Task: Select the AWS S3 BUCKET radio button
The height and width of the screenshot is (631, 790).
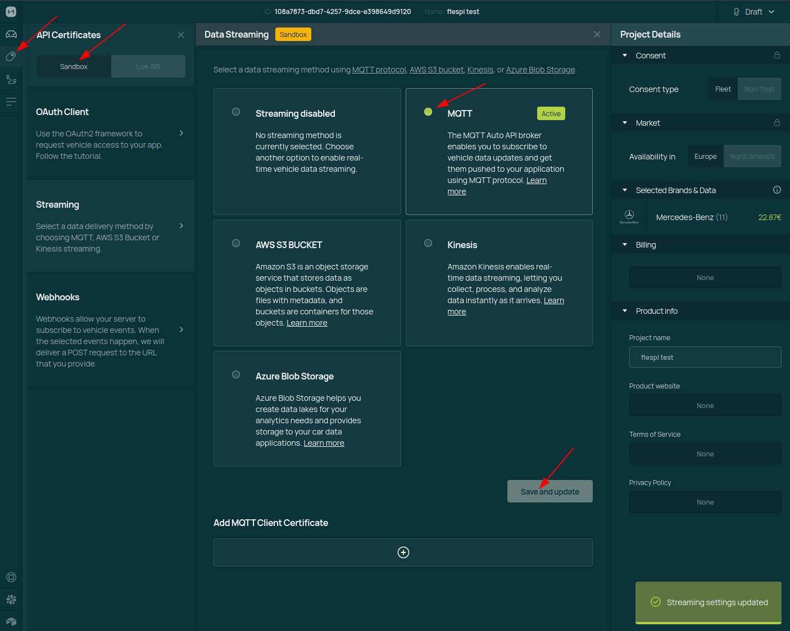Action: point(236,243)
